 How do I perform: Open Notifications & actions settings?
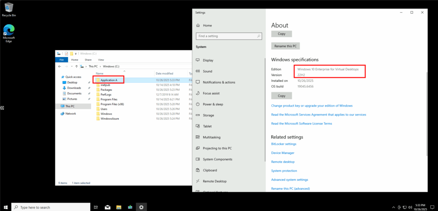coord(219,82)
